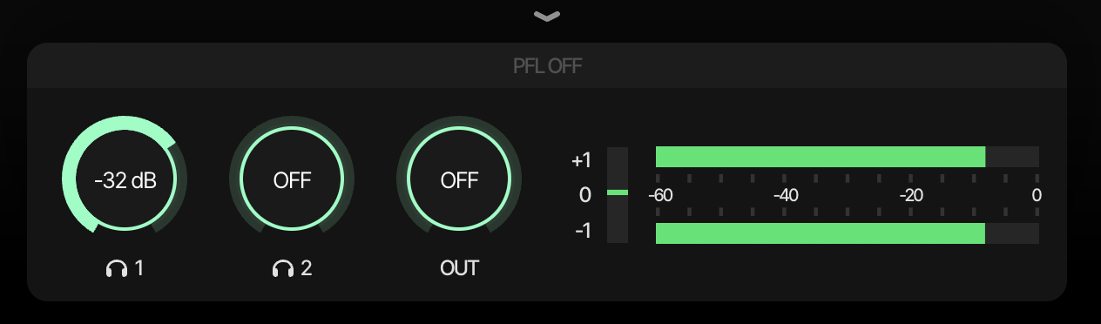
Task: Click the -60 mark on meter scale
Action: click(661, 195)
